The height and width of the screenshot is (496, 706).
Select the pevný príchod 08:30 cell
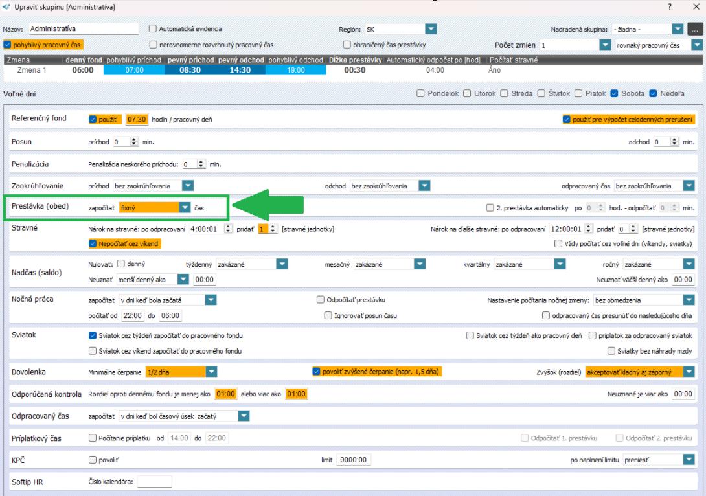[x=190, y=70]
